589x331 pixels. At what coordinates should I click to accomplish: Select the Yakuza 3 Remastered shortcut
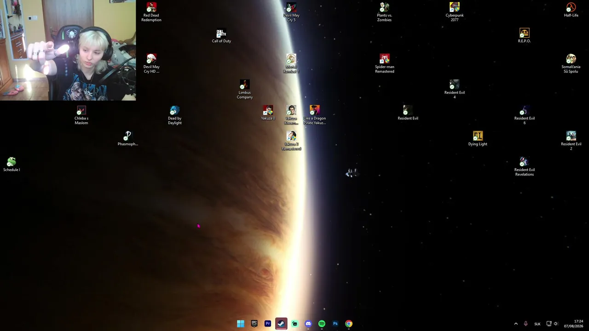click(291, 141)
